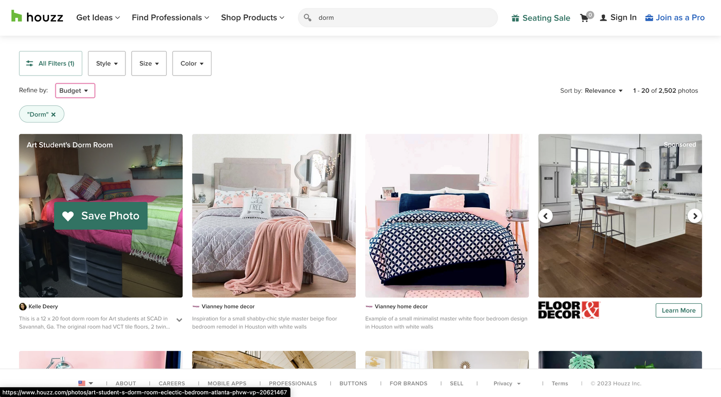The width and height of the screenshot is (721, 397).
Task: Click the search magnifier icon
Action: [307, 17]
